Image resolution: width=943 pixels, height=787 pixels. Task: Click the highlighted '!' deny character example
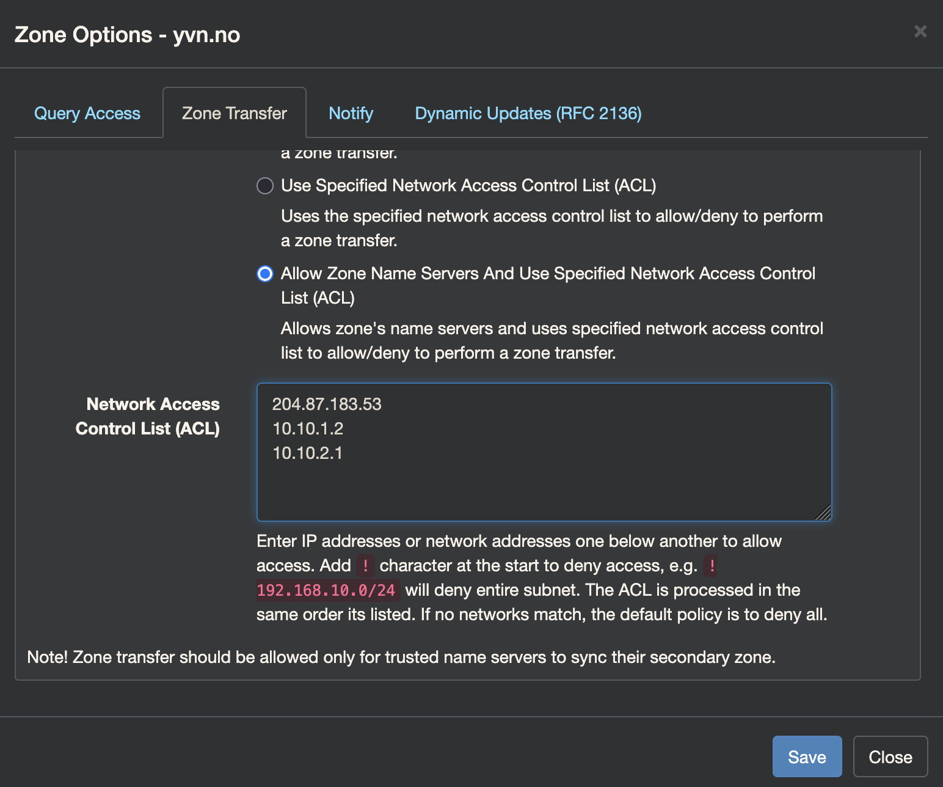coord(365,565)
